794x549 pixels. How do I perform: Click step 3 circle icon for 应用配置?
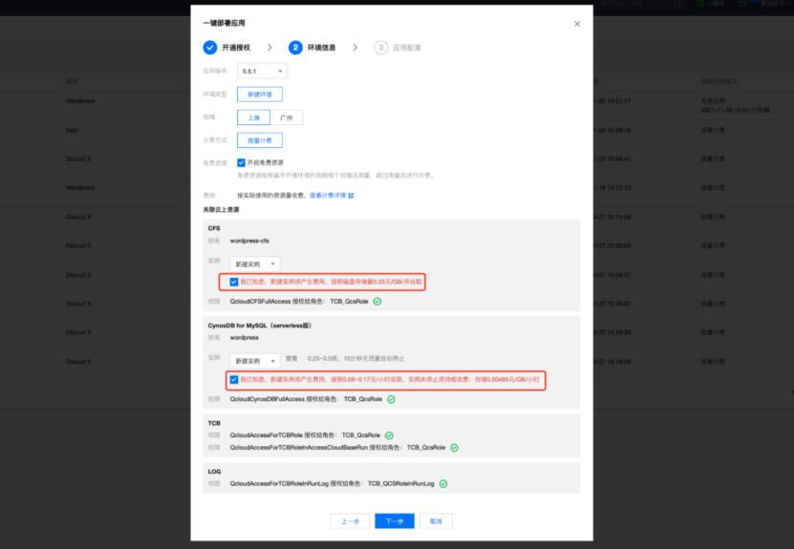tap(381, 48)
